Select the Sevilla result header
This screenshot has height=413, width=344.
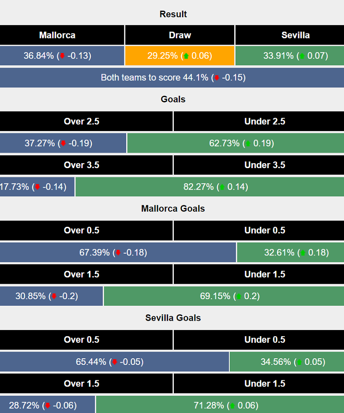pyautogui.click(x=289, y=35)
